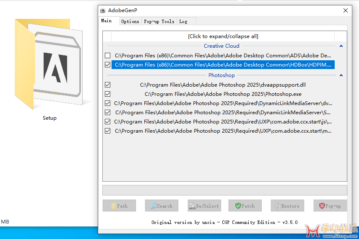Image resolution: width=359 pixels, height=239 pixels.
Task: Click the Path button
Action: click(x=119, y=206)
